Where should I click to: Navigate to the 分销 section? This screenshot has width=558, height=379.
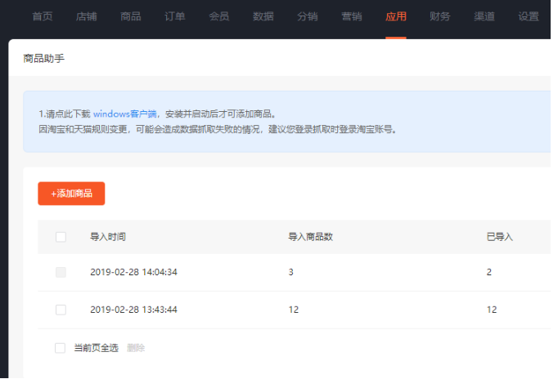pyautogui.click(x=308, y=16)
